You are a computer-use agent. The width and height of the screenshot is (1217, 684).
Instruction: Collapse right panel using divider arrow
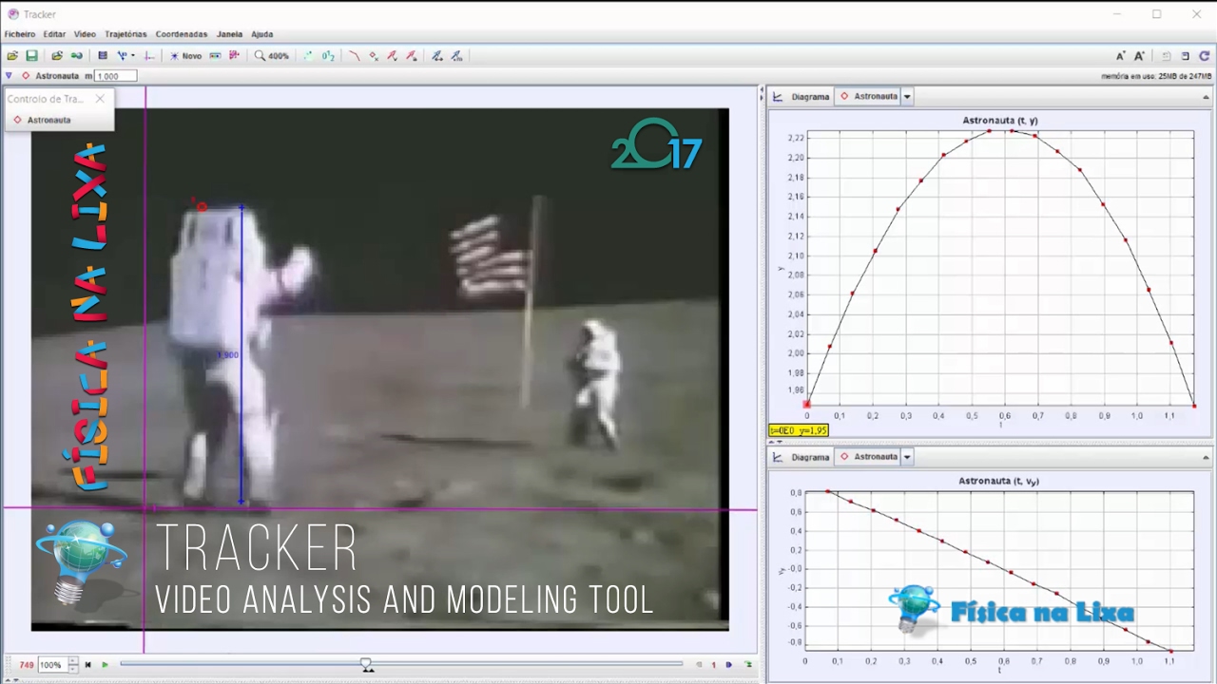point(762,98)
